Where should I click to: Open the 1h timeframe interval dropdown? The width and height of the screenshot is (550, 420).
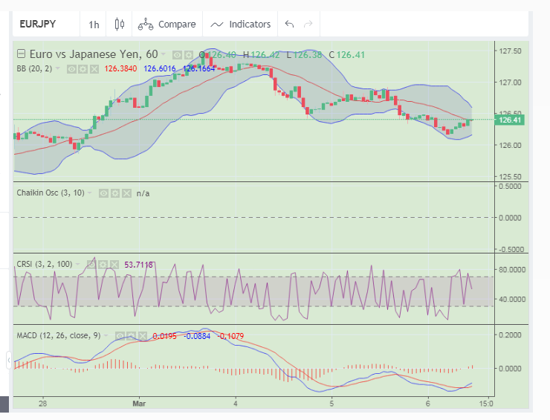[x=94, y=25]
